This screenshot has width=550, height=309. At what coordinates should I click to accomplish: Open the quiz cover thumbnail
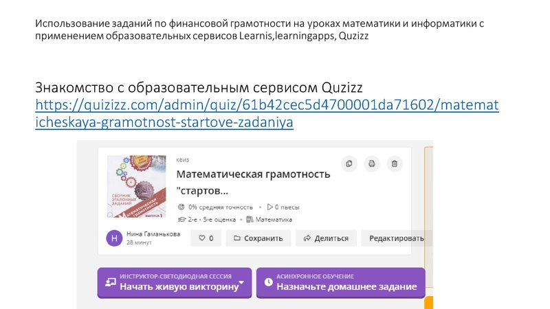coord(136,187)
